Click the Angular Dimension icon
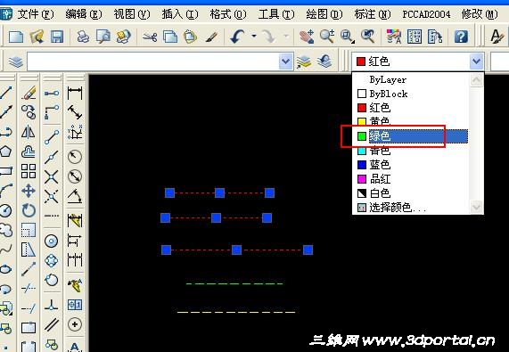Screen dimensions: 509x352 pos(75,196)
